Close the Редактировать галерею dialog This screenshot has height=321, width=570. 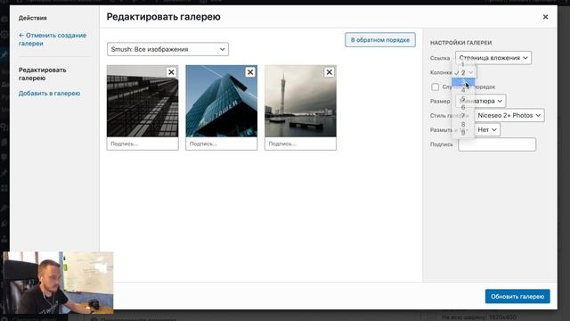tap(545, 17)
